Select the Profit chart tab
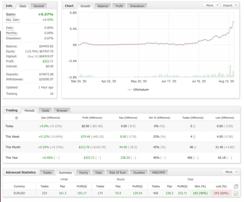This screenshot has width=244, height=202. click(x=119, y=6)
